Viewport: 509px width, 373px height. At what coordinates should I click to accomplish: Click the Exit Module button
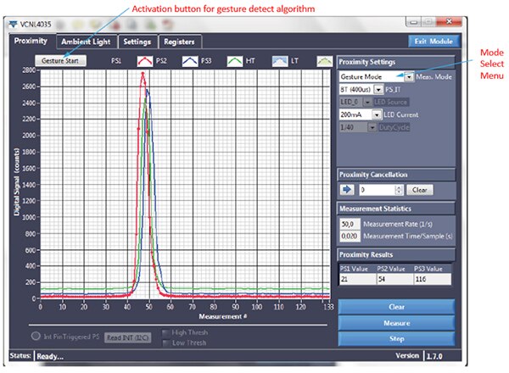(x=433, y=41)
